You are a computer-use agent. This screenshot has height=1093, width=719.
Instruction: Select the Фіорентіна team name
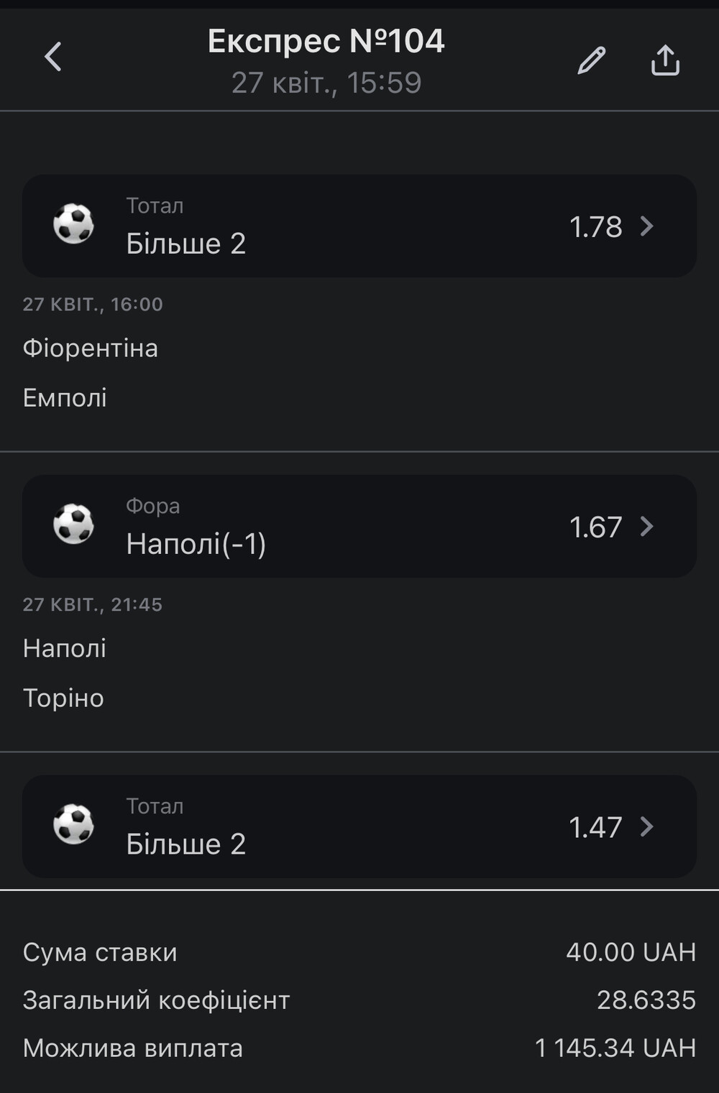[91, 348]
